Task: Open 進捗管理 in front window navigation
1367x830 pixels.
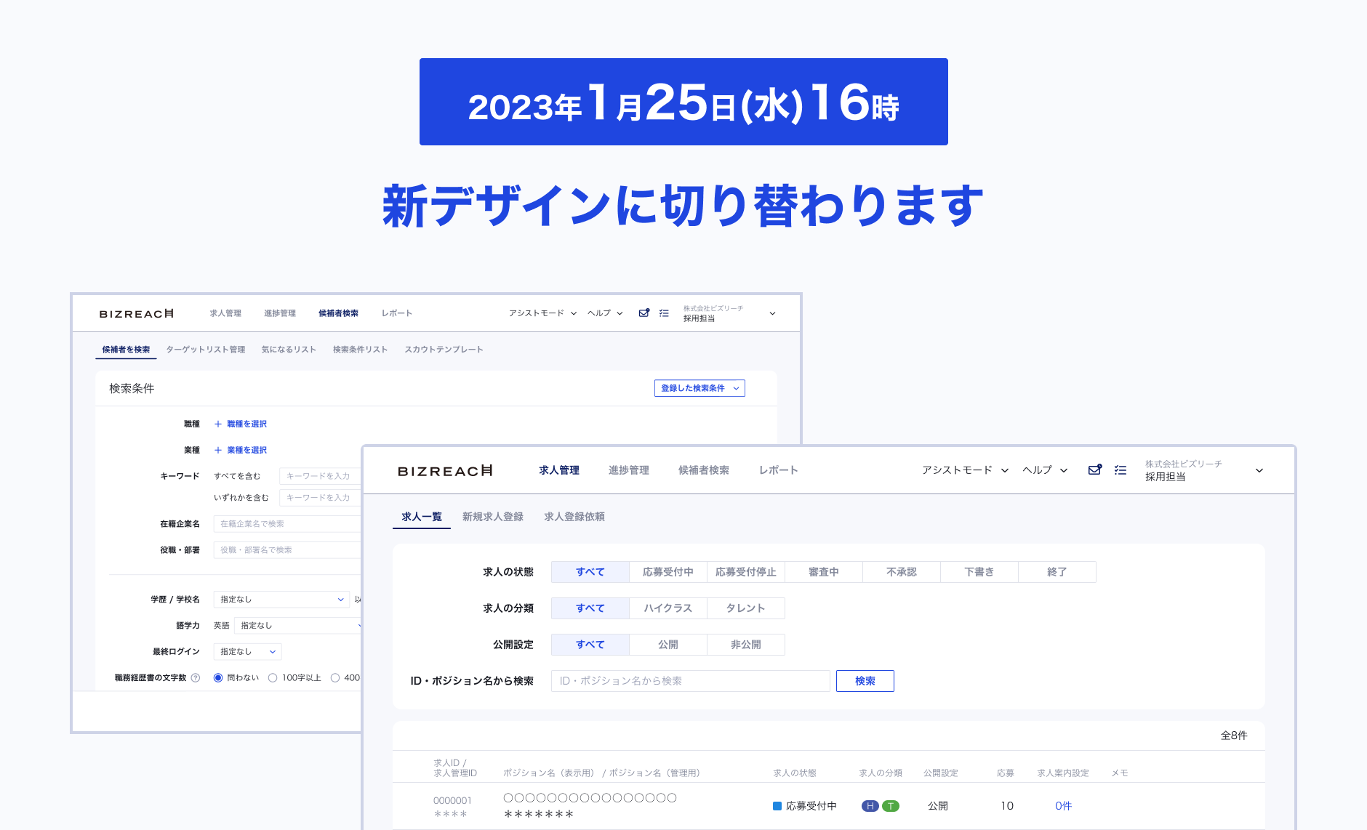Action: 628,470
